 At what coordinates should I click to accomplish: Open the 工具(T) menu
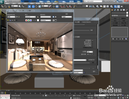click(14, 4)
